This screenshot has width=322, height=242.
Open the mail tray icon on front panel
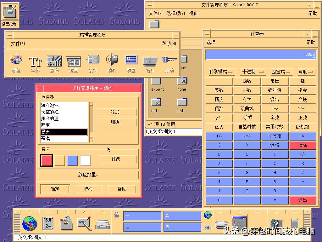103,225
